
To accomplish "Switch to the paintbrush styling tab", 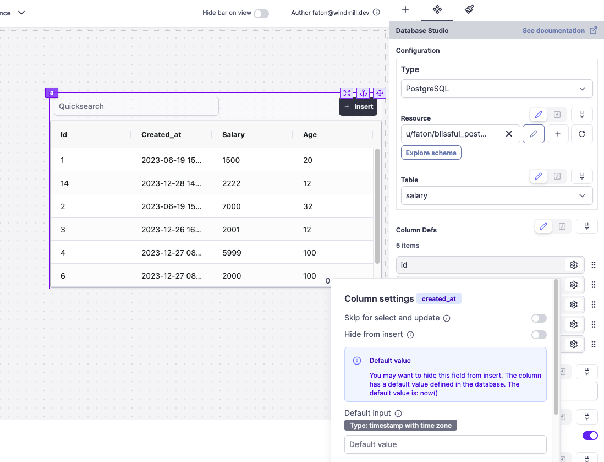I will tap(469, 9).
